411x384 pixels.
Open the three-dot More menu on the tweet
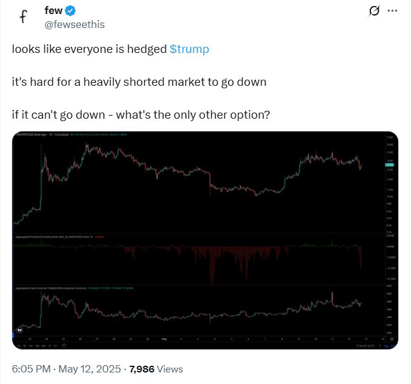(393, 11)
